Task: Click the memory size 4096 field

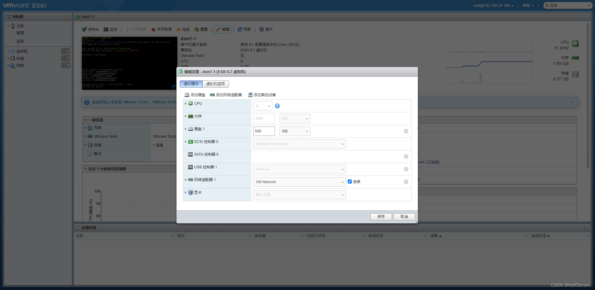Action: (264, 119)
